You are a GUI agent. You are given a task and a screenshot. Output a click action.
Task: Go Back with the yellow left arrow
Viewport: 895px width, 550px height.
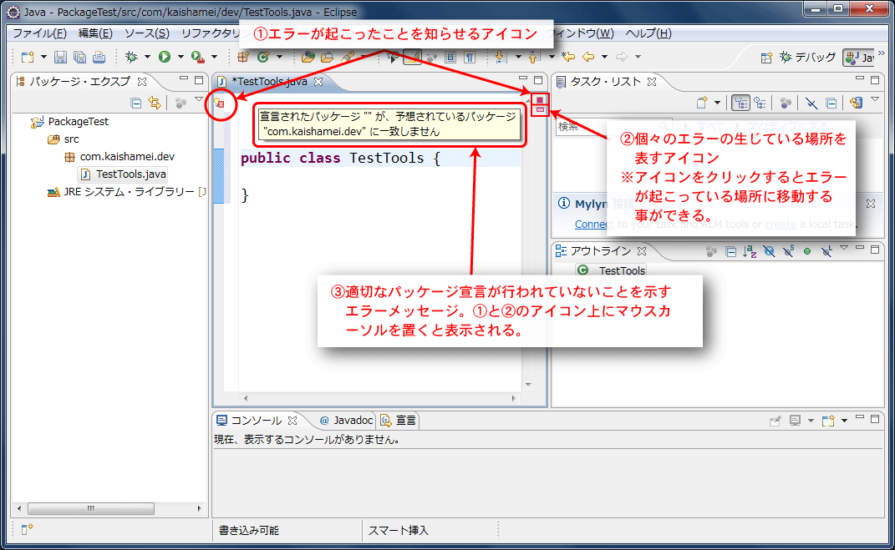coord(588,57)
